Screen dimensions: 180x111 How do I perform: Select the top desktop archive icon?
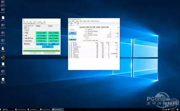coord(3,2)
